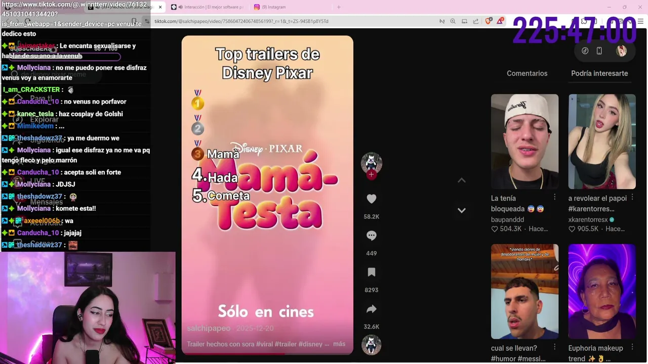This screenshot has height=364, width=648.
Task: Close the active 'hechos con sora' tab
Action: click(x=160, y=7)
